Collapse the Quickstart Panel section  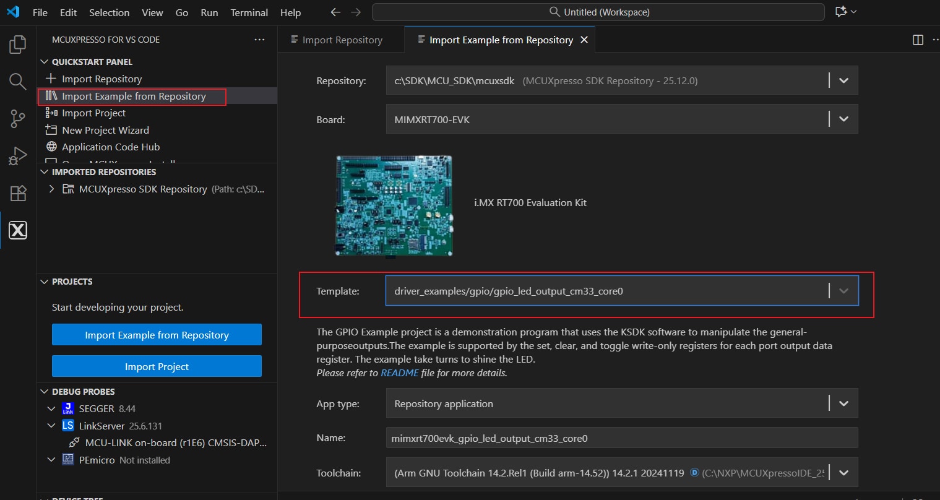45,62
